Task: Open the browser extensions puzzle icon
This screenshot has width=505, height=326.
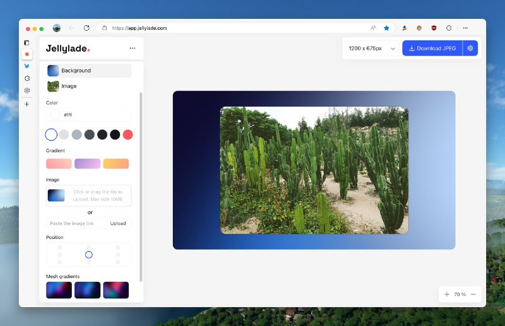Action: [449, 28]
